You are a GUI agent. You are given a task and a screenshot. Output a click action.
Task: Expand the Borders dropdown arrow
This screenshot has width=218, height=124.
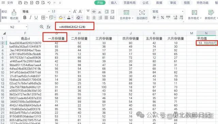pos(47,17)
